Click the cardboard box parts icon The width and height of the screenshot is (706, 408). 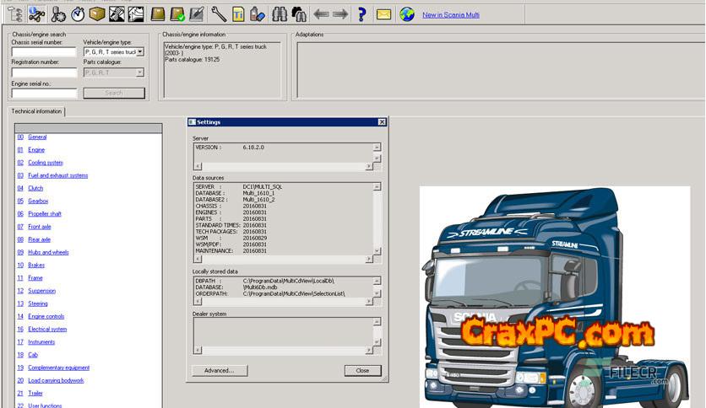click(x=97, y=14)
